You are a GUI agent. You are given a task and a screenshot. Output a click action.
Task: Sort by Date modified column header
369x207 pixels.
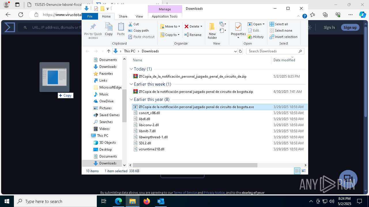click(x=284, y=60)
